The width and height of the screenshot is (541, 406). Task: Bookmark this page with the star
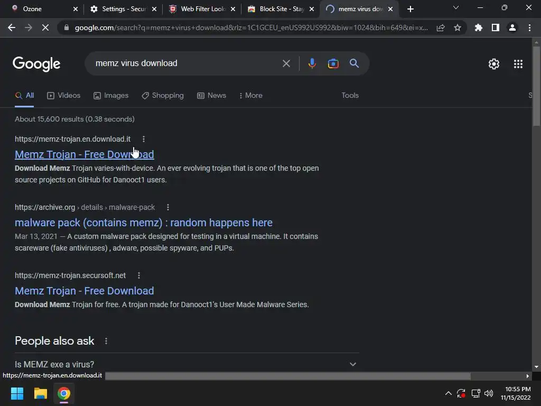(458, 28)
